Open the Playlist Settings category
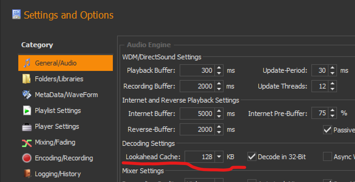The image size is (355, 182). coord(58,110)
